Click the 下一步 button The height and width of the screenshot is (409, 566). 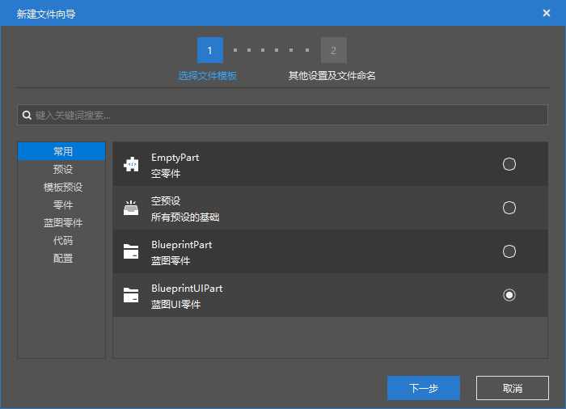click(424, 388)
